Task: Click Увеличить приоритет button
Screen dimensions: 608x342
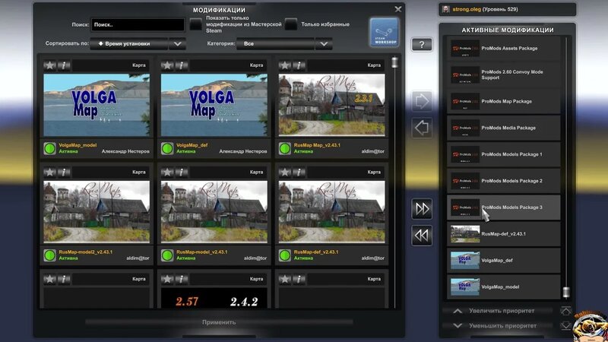Action: tap(499, 311)
